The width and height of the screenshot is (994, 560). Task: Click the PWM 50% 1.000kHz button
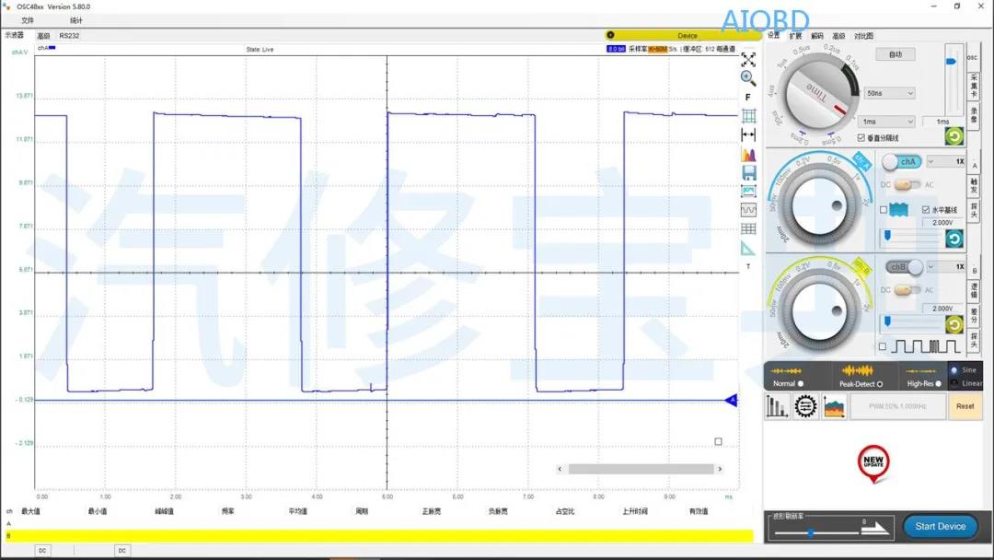[x=897, y=406]
